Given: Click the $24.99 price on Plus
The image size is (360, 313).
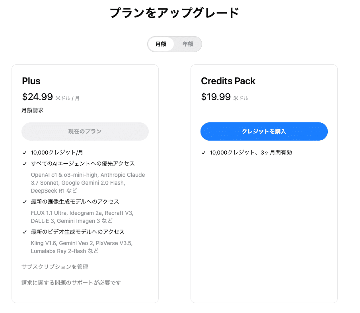Looking at the screenshot, I should 37,97.
